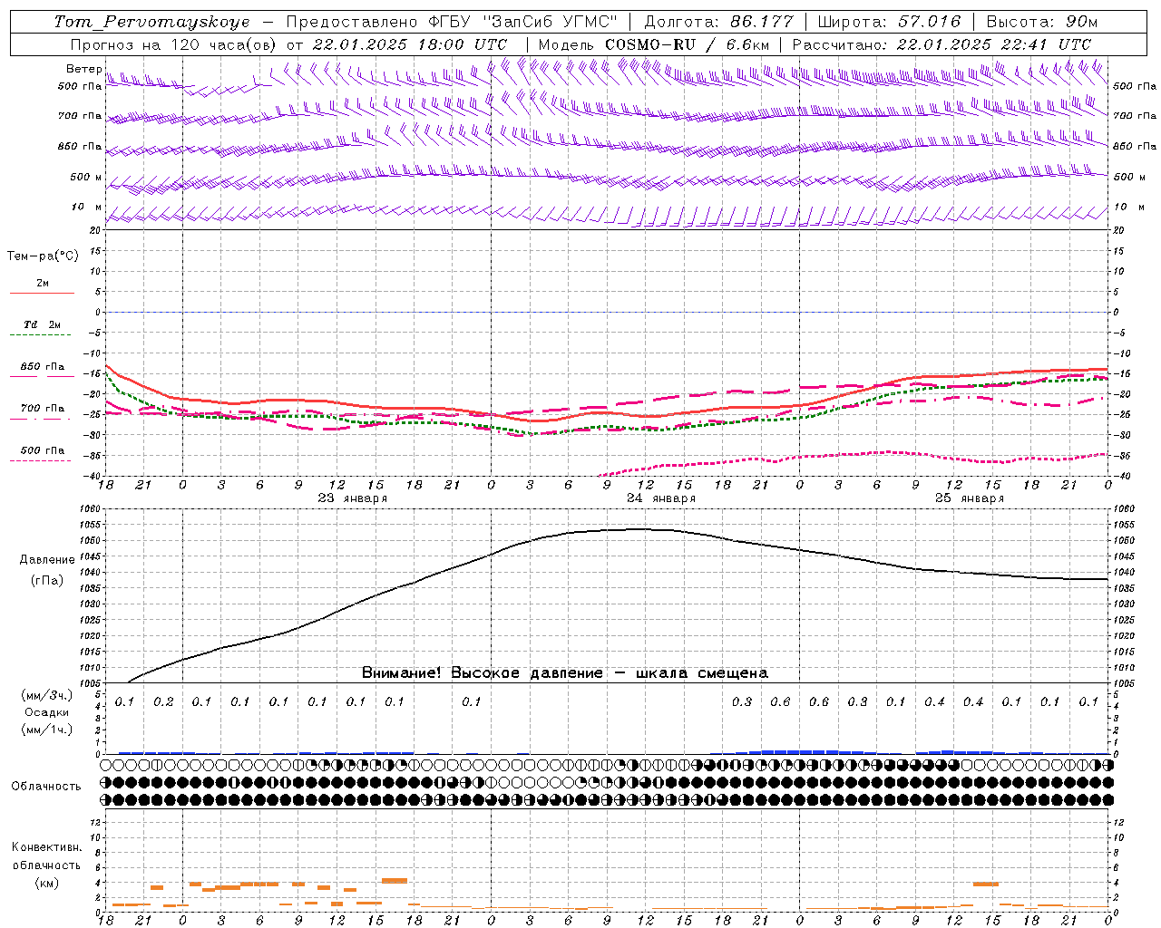Image resolution: width=1161 pixels, height=928 pixels.
Task: Click the 'Рассчитано: 22.01.2025 22:41 UTC' timestamp
Action: pos(941,44)
